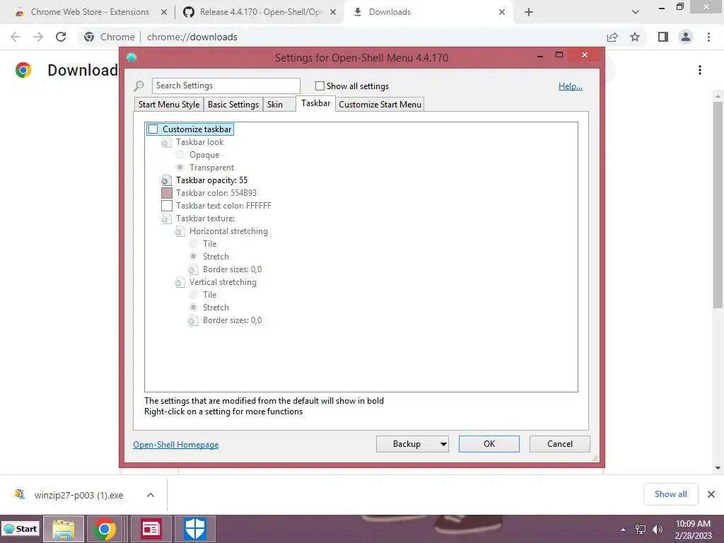The image size is (724, 543).
Task: Reload the Chrome downloads page
Action: click(x=61, y=37)
